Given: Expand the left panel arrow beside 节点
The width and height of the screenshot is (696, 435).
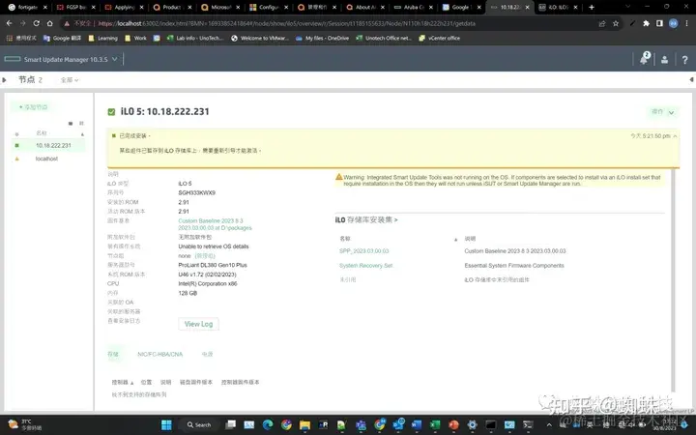Looking at the screenshot, I should 5,80.
